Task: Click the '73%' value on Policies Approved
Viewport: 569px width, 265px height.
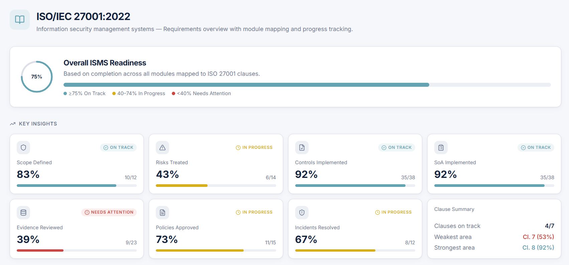Action: tap(167, 239)
